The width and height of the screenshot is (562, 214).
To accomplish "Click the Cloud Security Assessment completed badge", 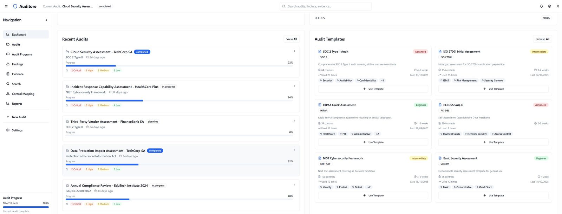I will click(142, 52).
